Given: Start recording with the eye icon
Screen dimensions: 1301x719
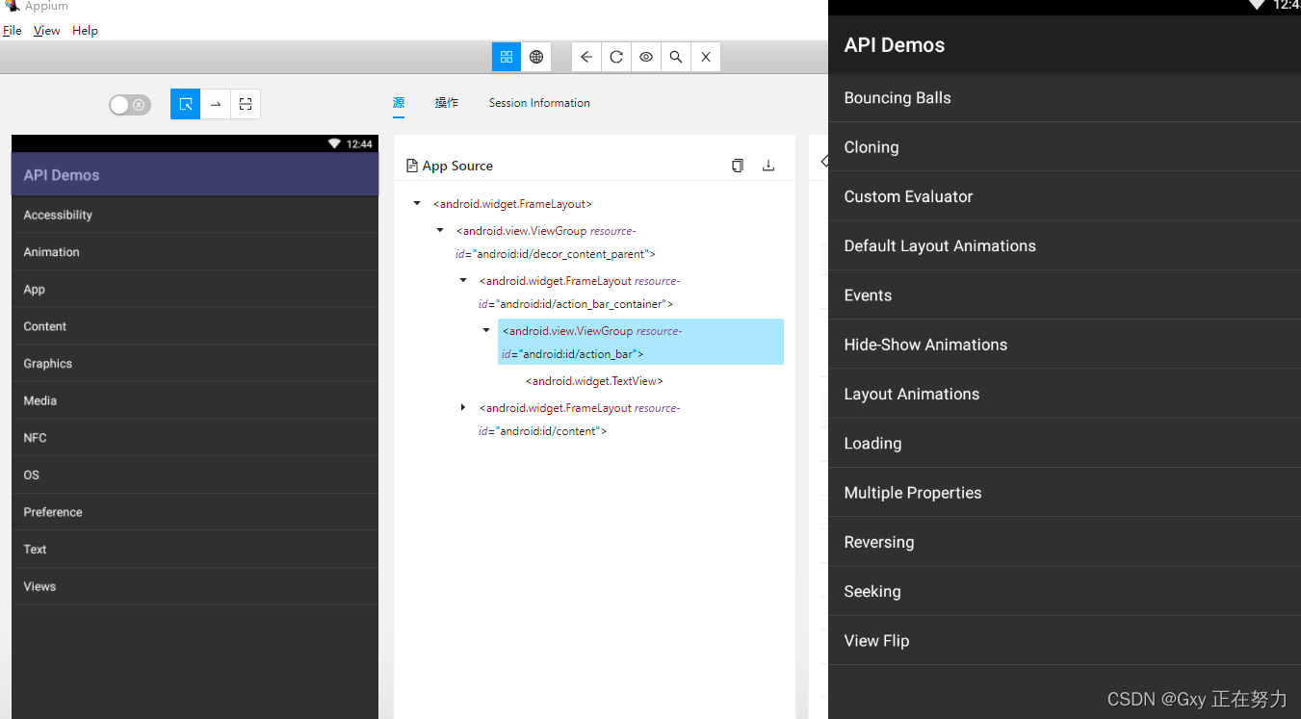Looking at the screenshot, I should tap(646, 57).
